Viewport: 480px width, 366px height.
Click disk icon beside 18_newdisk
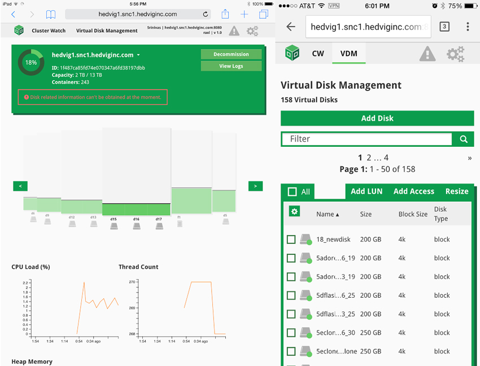(306, 239)
